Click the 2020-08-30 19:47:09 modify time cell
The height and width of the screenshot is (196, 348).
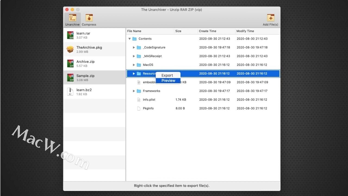coord(253,82)
